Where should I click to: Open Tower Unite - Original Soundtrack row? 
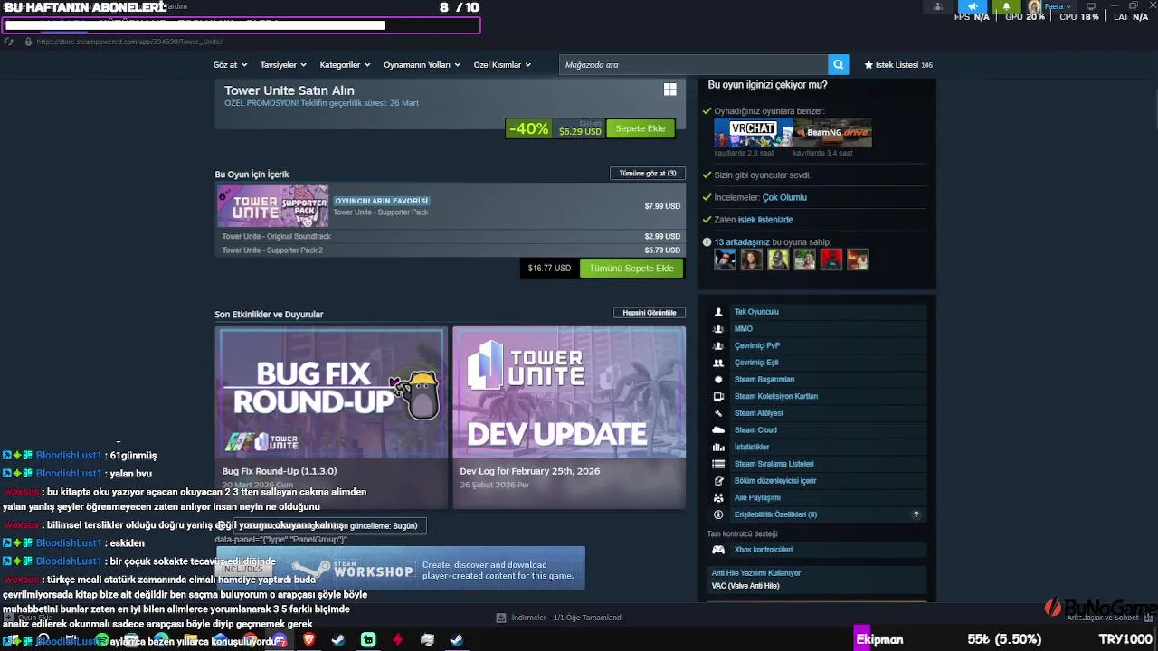coord(450,236)
